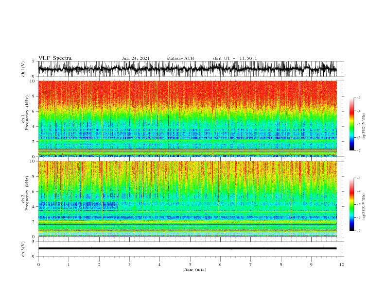The height and width of the screenshot is (297, 385).
Task: Click the time axis tick label "1"
Action: pyautogui.click(x=69, y=264)
